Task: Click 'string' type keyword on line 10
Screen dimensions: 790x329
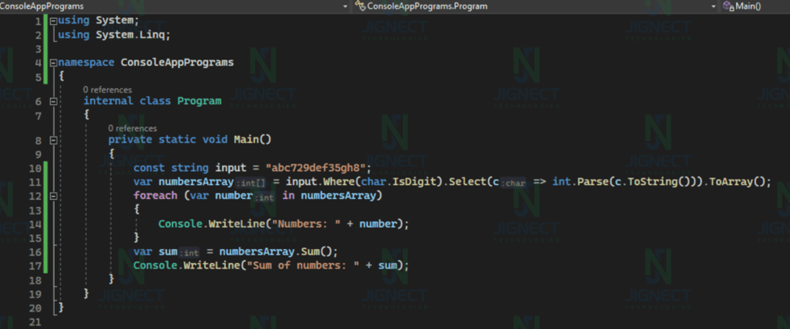Action: 190,168
